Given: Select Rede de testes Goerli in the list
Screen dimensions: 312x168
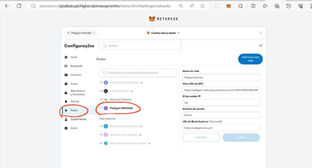Looking at the screenshot, I should pyautogui.click(x=124, y=126).
